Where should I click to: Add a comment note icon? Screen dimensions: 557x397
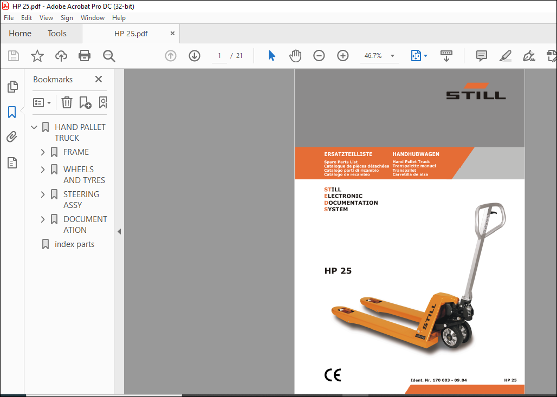pos(481,56)
